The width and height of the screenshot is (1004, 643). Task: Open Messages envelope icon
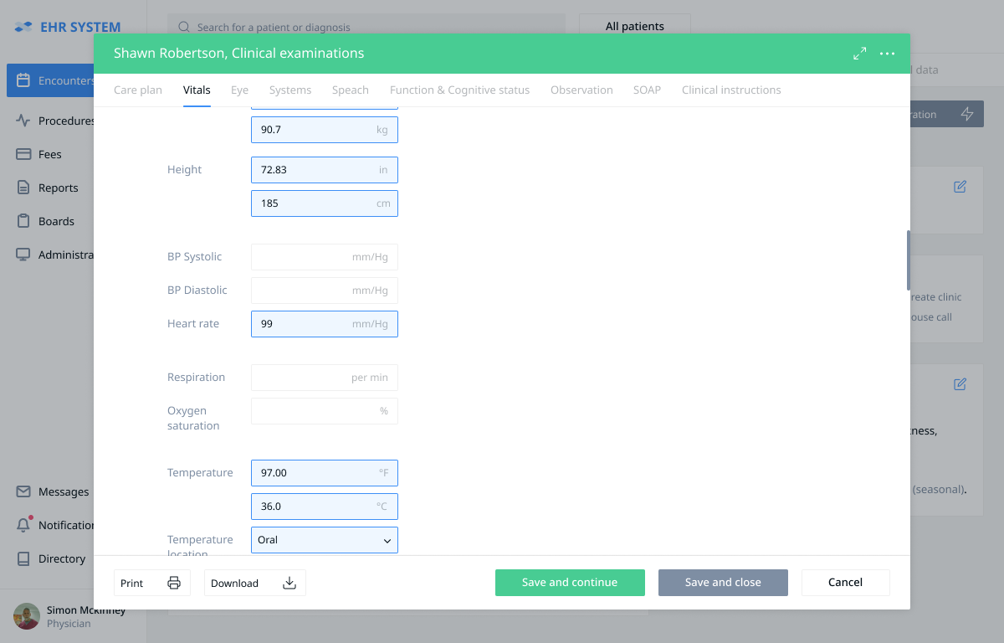pyautogui.click(x=23, y=491)
